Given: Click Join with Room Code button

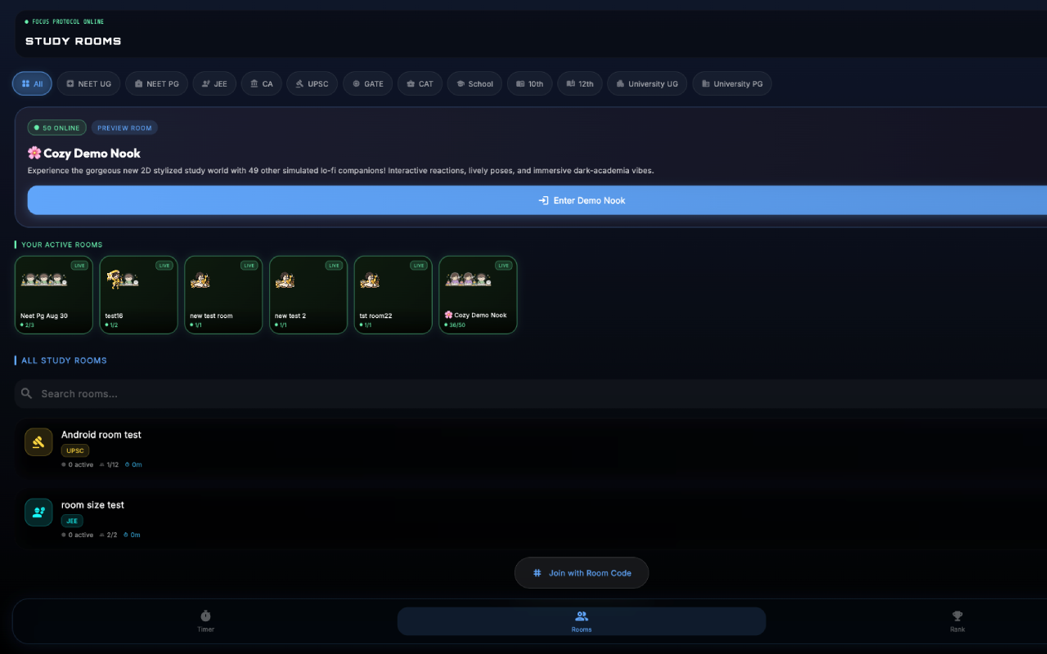Looking at the screenshot, I should (582, 573).
